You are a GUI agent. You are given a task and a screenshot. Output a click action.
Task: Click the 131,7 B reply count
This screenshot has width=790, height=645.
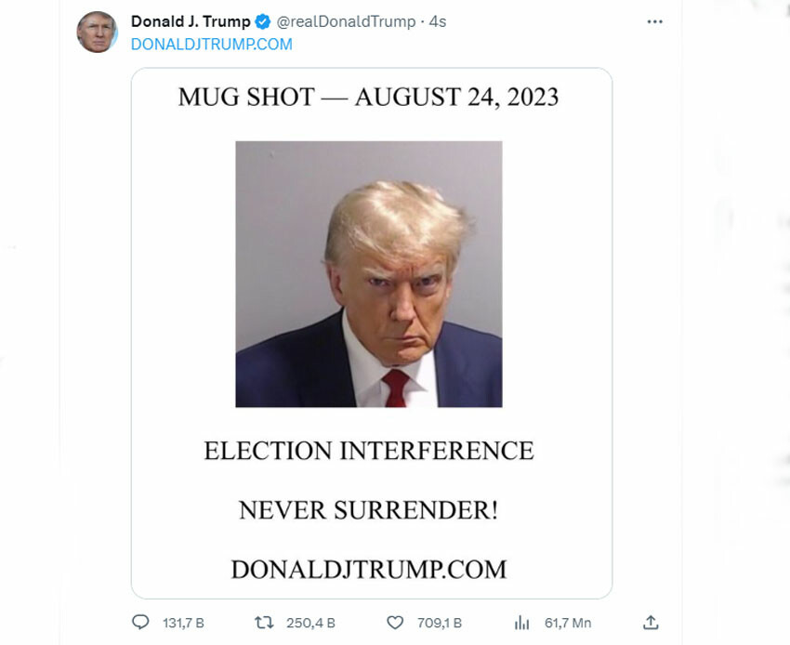pyautogui.click(x=183, y=623)
